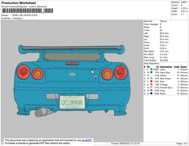Click the 'Mint Green' description text
This screenshot has height=146, width=189.
tap(165, 78)
